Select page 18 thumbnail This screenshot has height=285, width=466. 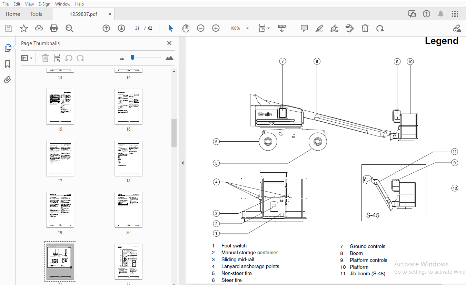[x=128, y=158]
